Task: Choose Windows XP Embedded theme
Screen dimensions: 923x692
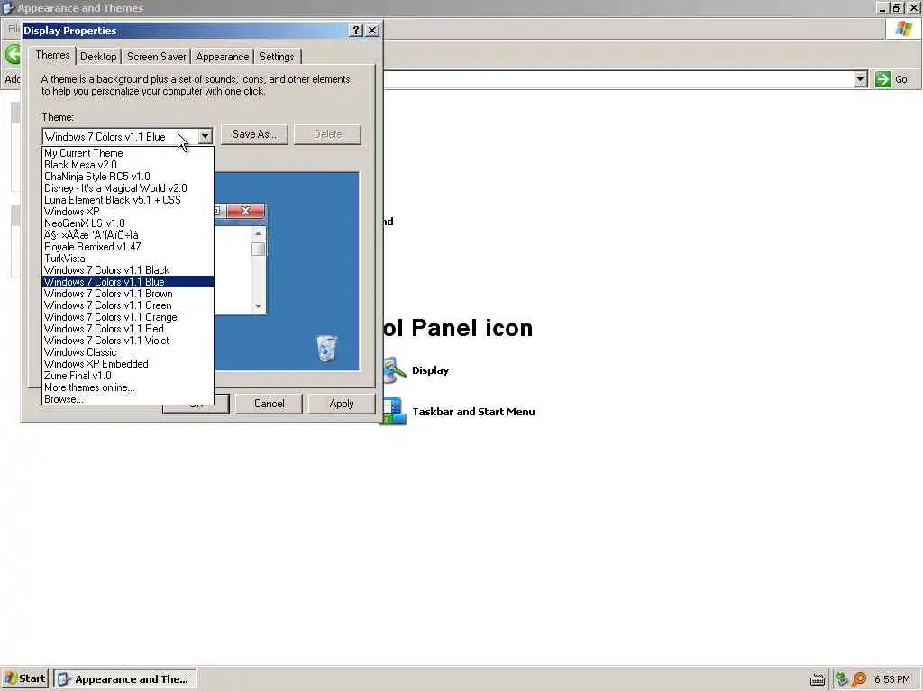Action: pyautogui.click(x=128, y=364)
